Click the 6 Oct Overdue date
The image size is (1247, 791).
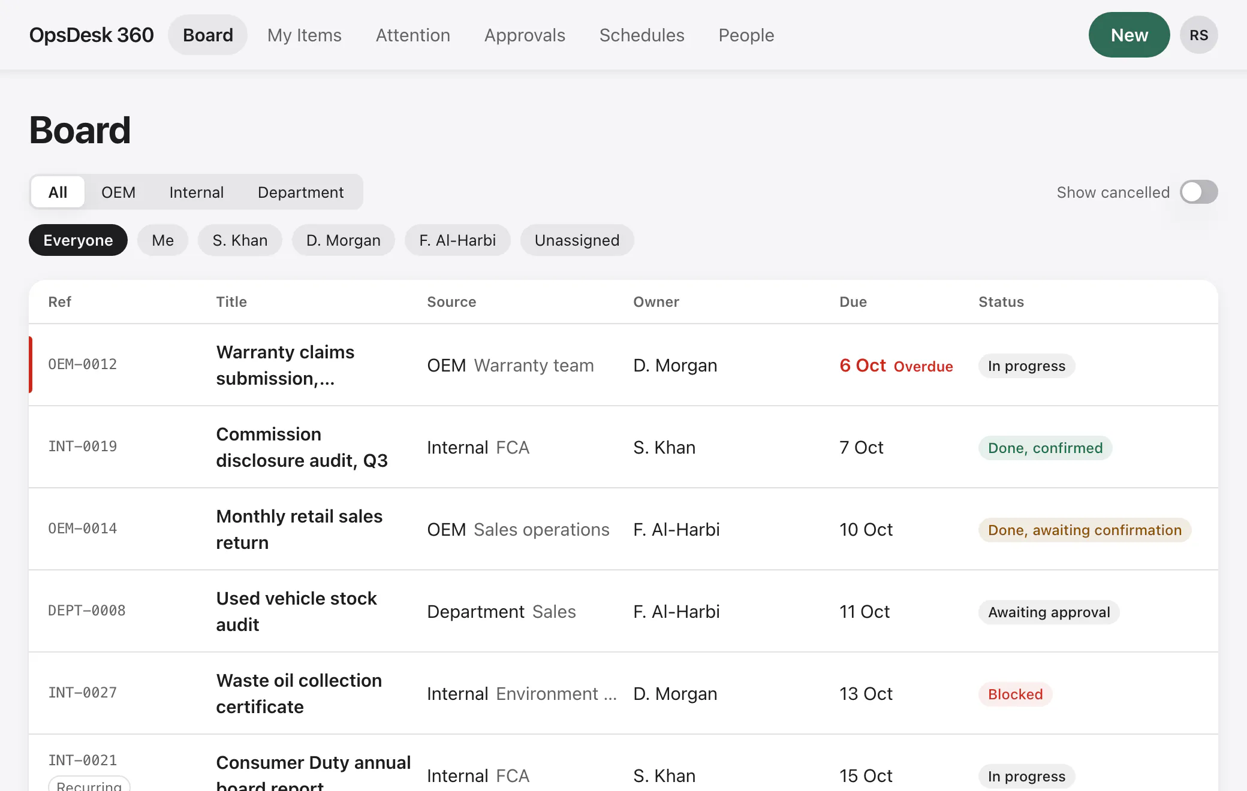pos(896,366)
